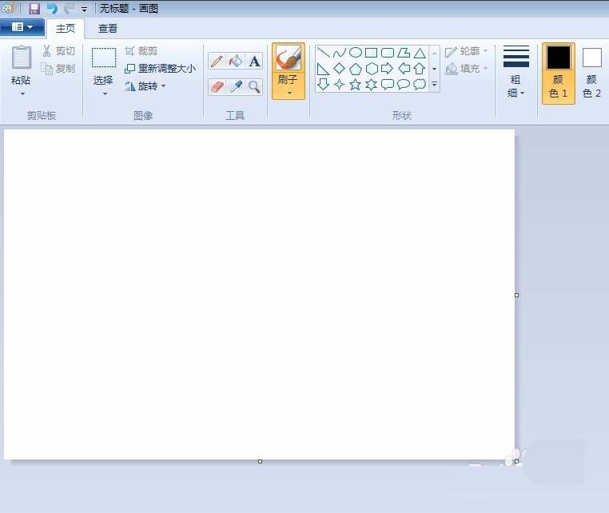Screen dimensions: 609x513
Task: Choose the diamond shape
Action: (339, 69)
